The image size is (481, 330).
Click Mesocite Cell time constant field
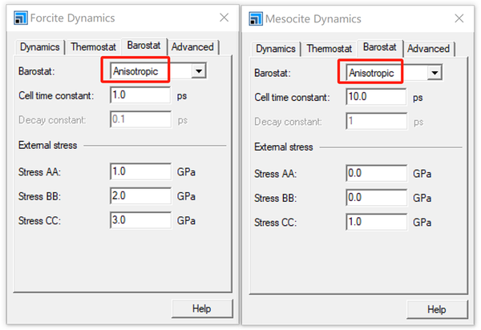click(377, 98)
